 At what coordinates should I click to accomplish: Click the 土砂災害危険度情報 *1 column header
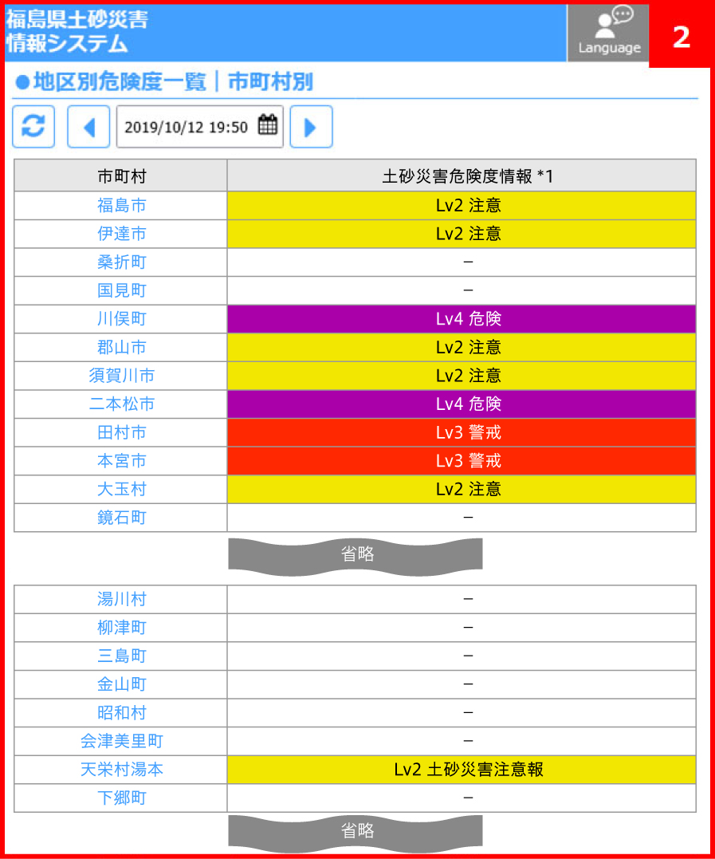462,175
